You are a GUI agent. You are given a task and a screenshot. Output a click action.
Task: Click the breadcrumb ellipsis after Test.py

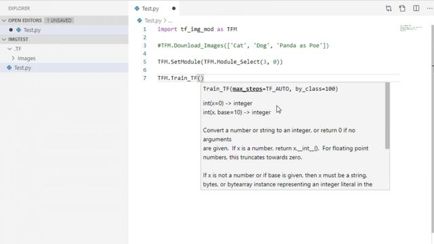(170, 21)
